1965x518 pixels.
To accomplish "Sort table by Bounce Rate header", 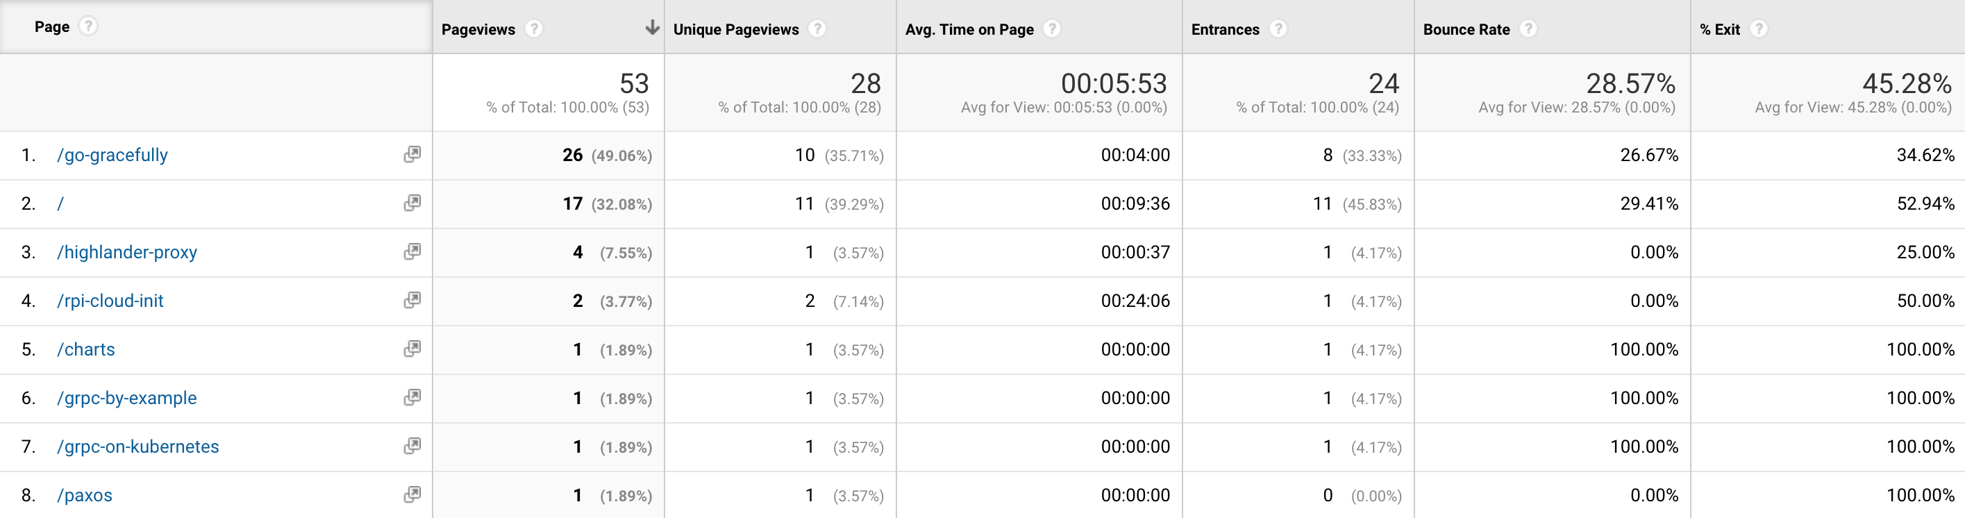I will 1466,30.
